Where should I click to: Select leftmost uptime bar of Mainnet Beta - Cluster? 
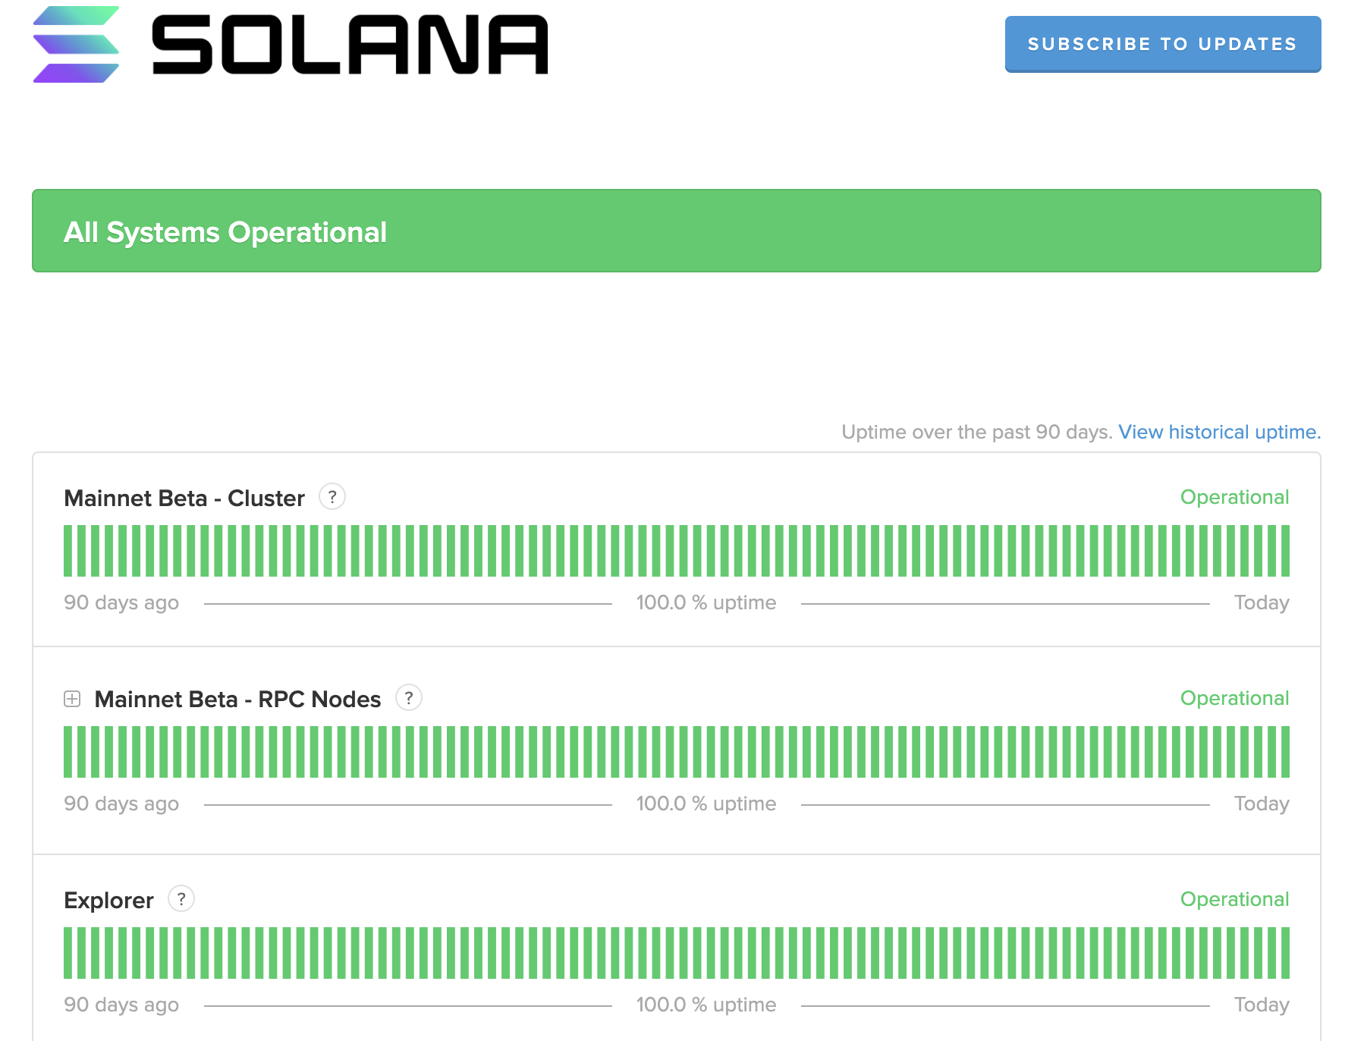(68, 551)
